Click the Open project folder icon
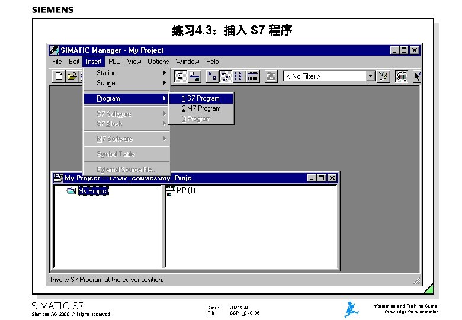This screenshot has width=462, height=320. point(72,76)
